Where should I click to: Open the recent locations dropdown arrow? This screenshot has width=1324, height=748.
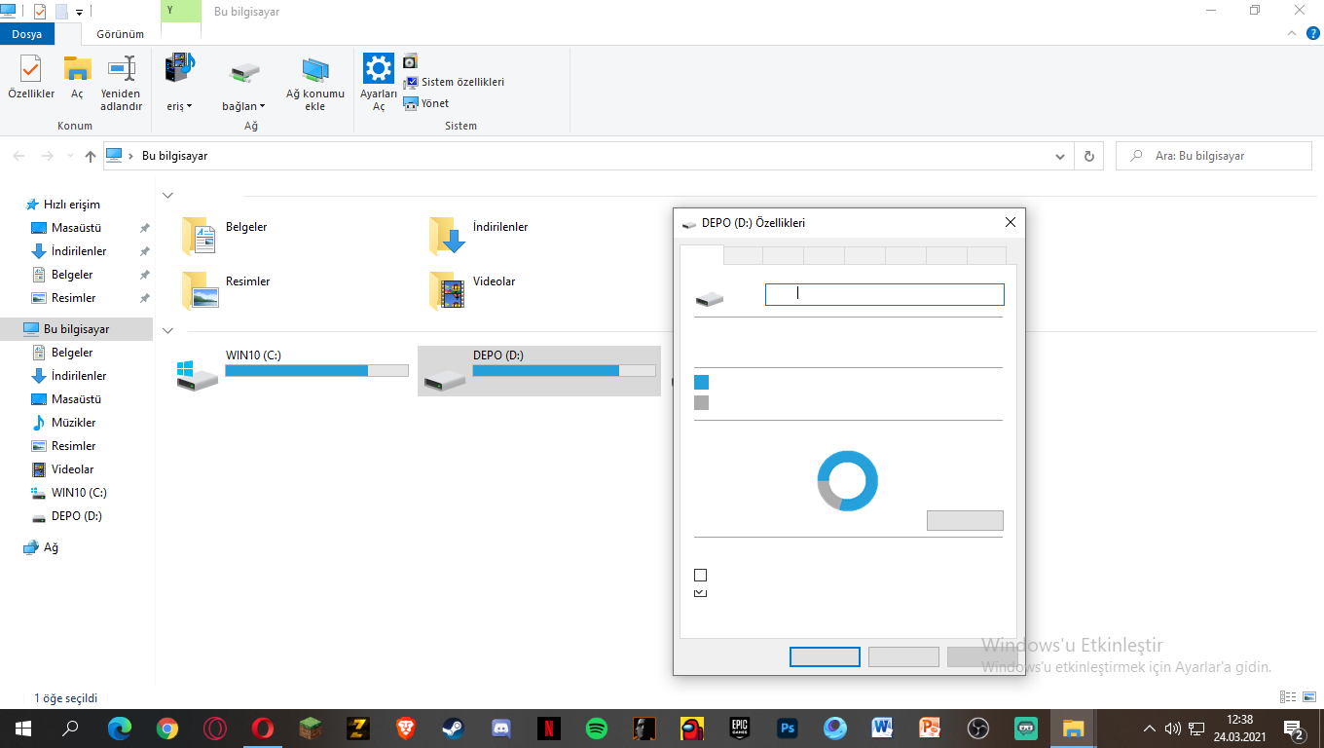[70, 156]
